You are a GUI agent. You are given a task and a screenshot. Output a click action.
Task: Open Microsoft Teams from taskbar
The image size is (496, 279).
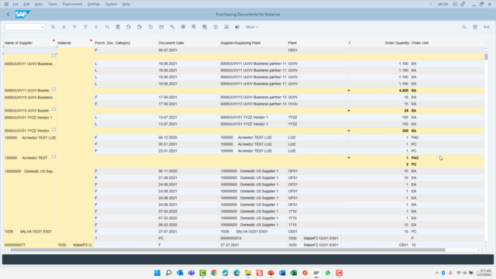(x=191, y=273)
